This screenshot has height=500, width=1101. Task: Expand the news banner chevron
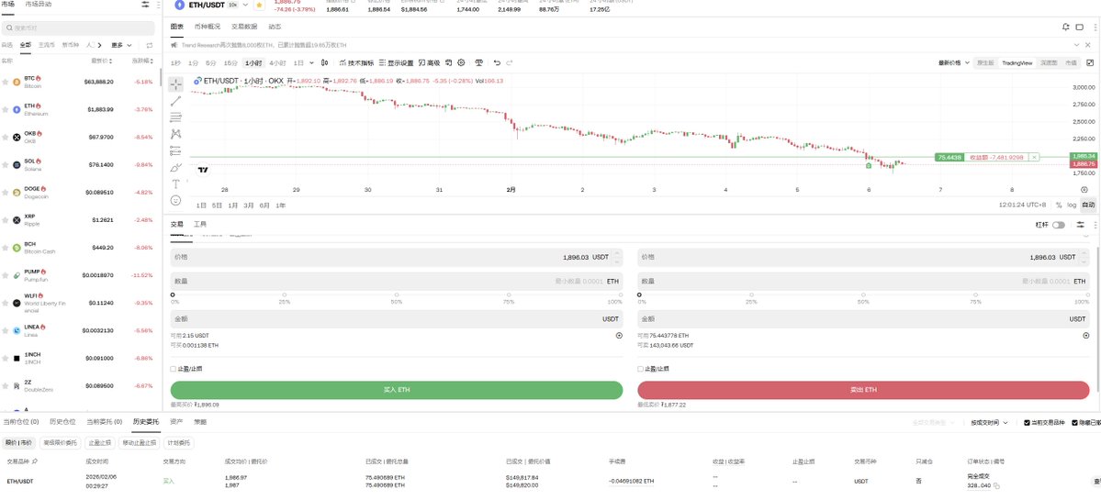[x=1078, y=45]
